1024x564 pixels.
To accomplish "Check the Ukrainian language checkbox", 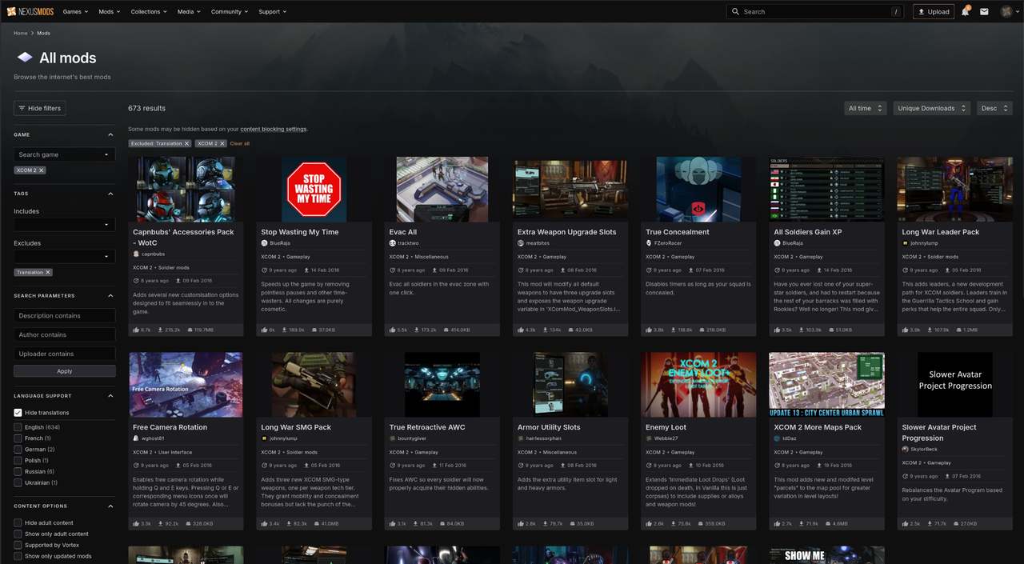I will [x=18, y=483].
